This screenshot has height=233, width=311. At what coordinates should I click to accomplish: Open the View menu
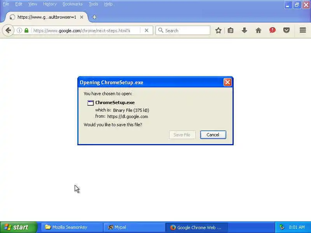click(33, 4)
